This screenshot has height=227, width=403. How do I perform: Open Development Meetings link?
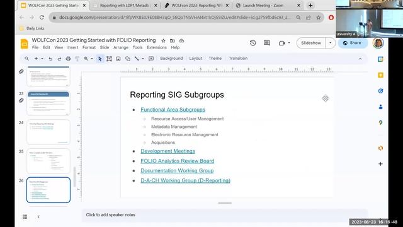pos(167,151)
